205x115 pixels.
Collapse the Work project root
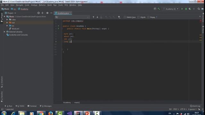pyautogui.click(x=4, y=17)
